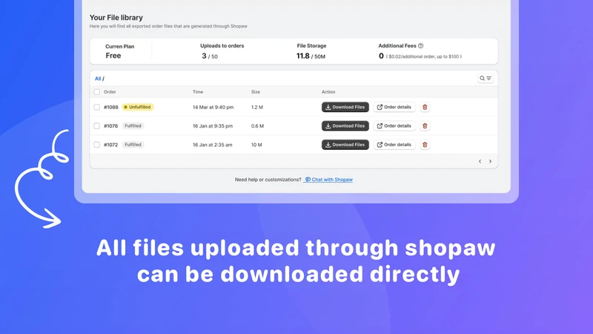Open order details for #1088

point(394,107)
